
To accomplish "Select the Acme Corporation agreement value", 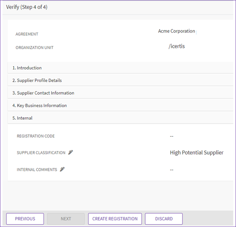I will 176,31.
